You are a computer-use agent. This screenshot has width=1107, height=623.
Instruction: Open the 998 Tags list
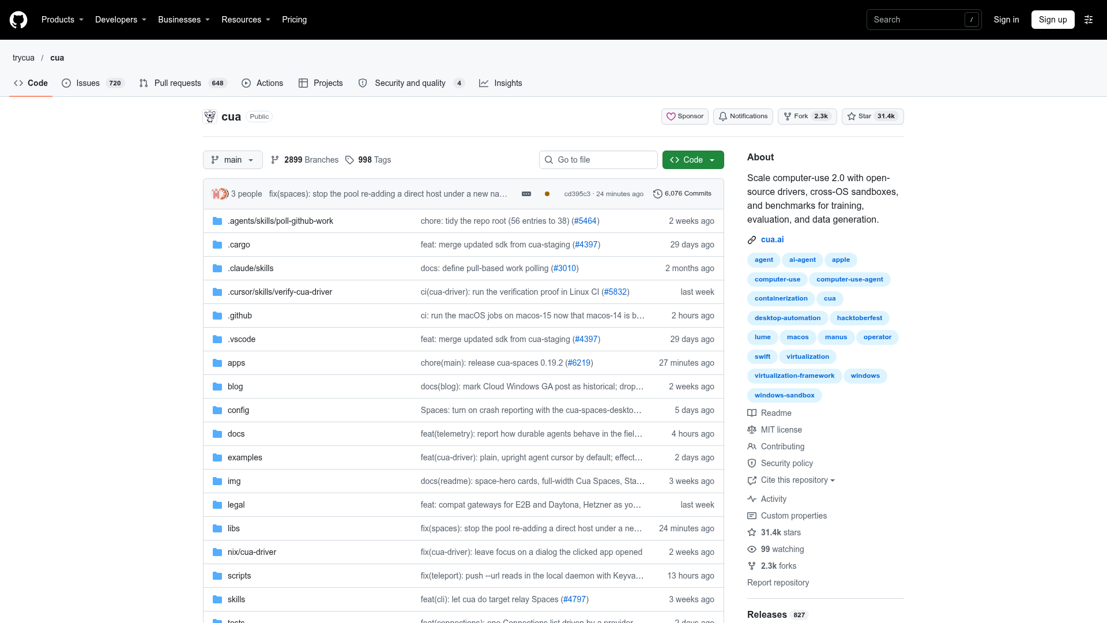coord(368,160)
